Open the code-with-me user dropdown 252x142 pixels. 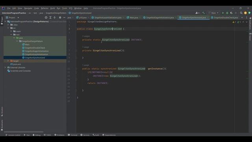197,13
